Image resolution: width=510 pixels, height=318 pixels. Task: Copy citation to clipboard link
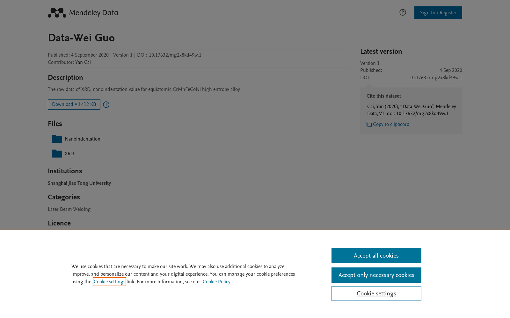391,124
